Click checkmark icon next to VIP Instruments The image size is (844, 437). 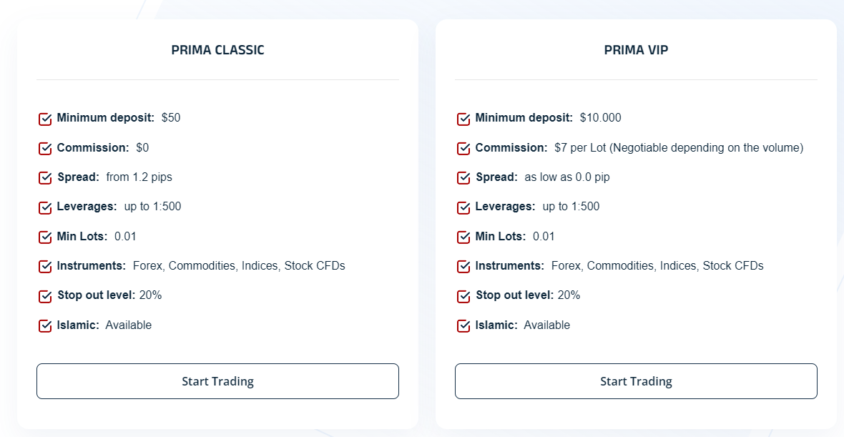tap(463, 266)
